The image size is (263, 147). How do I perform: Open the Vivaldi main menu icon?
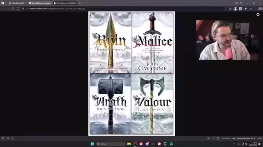point(3,3)
